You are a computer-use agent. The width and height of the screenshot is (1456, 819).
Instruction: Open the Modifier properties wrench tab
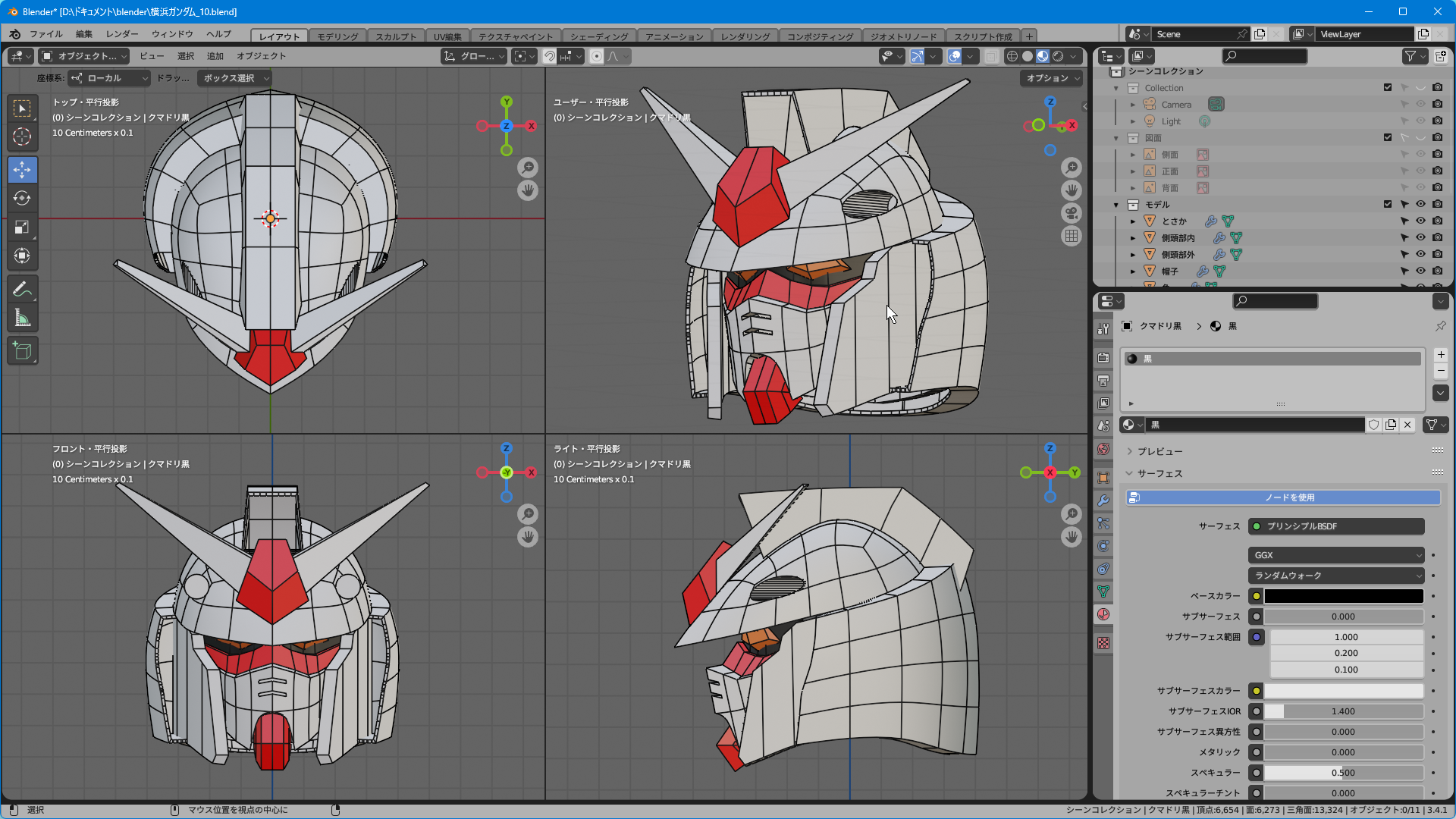tap(1103, 500)
